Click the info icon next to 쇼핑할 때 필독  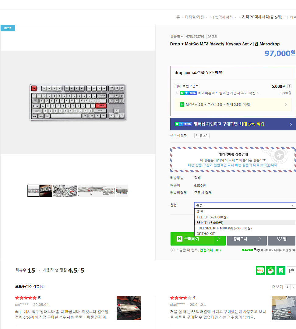pyautogui.click(x=172, y=250)
